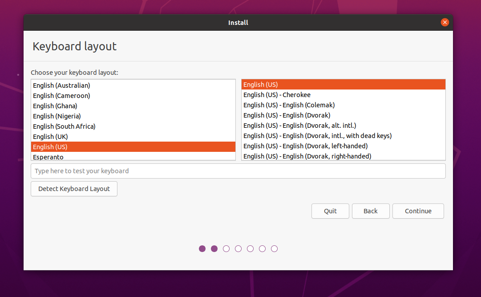Choose English (South Africa) layout
The height and width of the screenshot is (297, 481).
click(x=64, y=126)
